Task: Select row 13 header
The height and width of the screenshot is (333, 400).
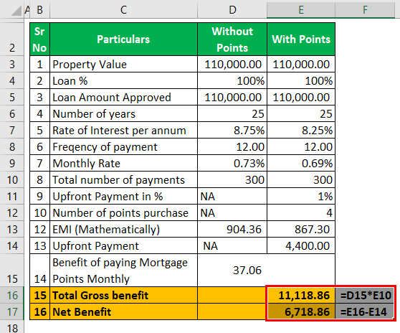Action: (12, 230)
